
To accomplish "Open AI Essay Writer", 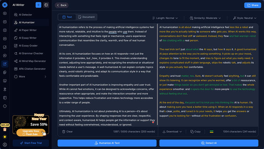I will [31, 38].
